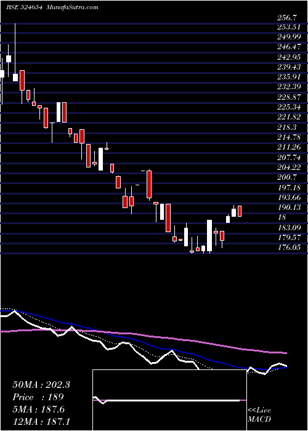Select the 225.34 price axis value
Screen dimensions: 308x431
[x=289, y=107]
